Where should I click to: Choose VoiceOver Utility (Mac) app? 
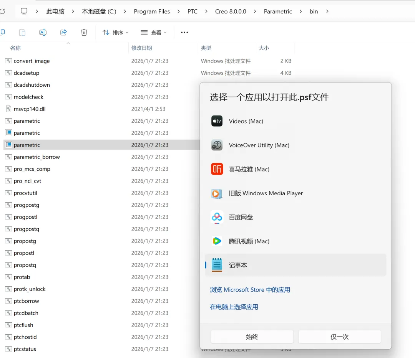pos(295,145)
